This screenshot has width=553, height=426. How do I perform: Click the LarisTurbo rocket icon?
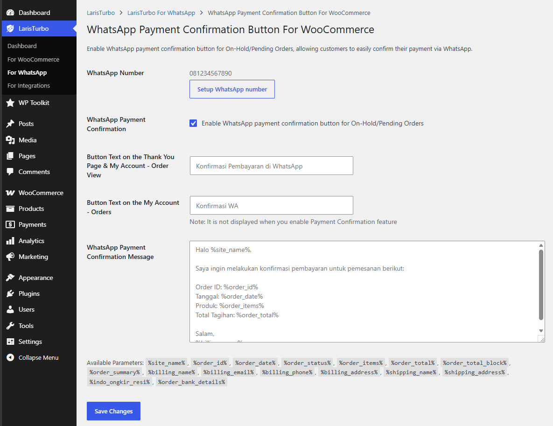coord(10,28)
